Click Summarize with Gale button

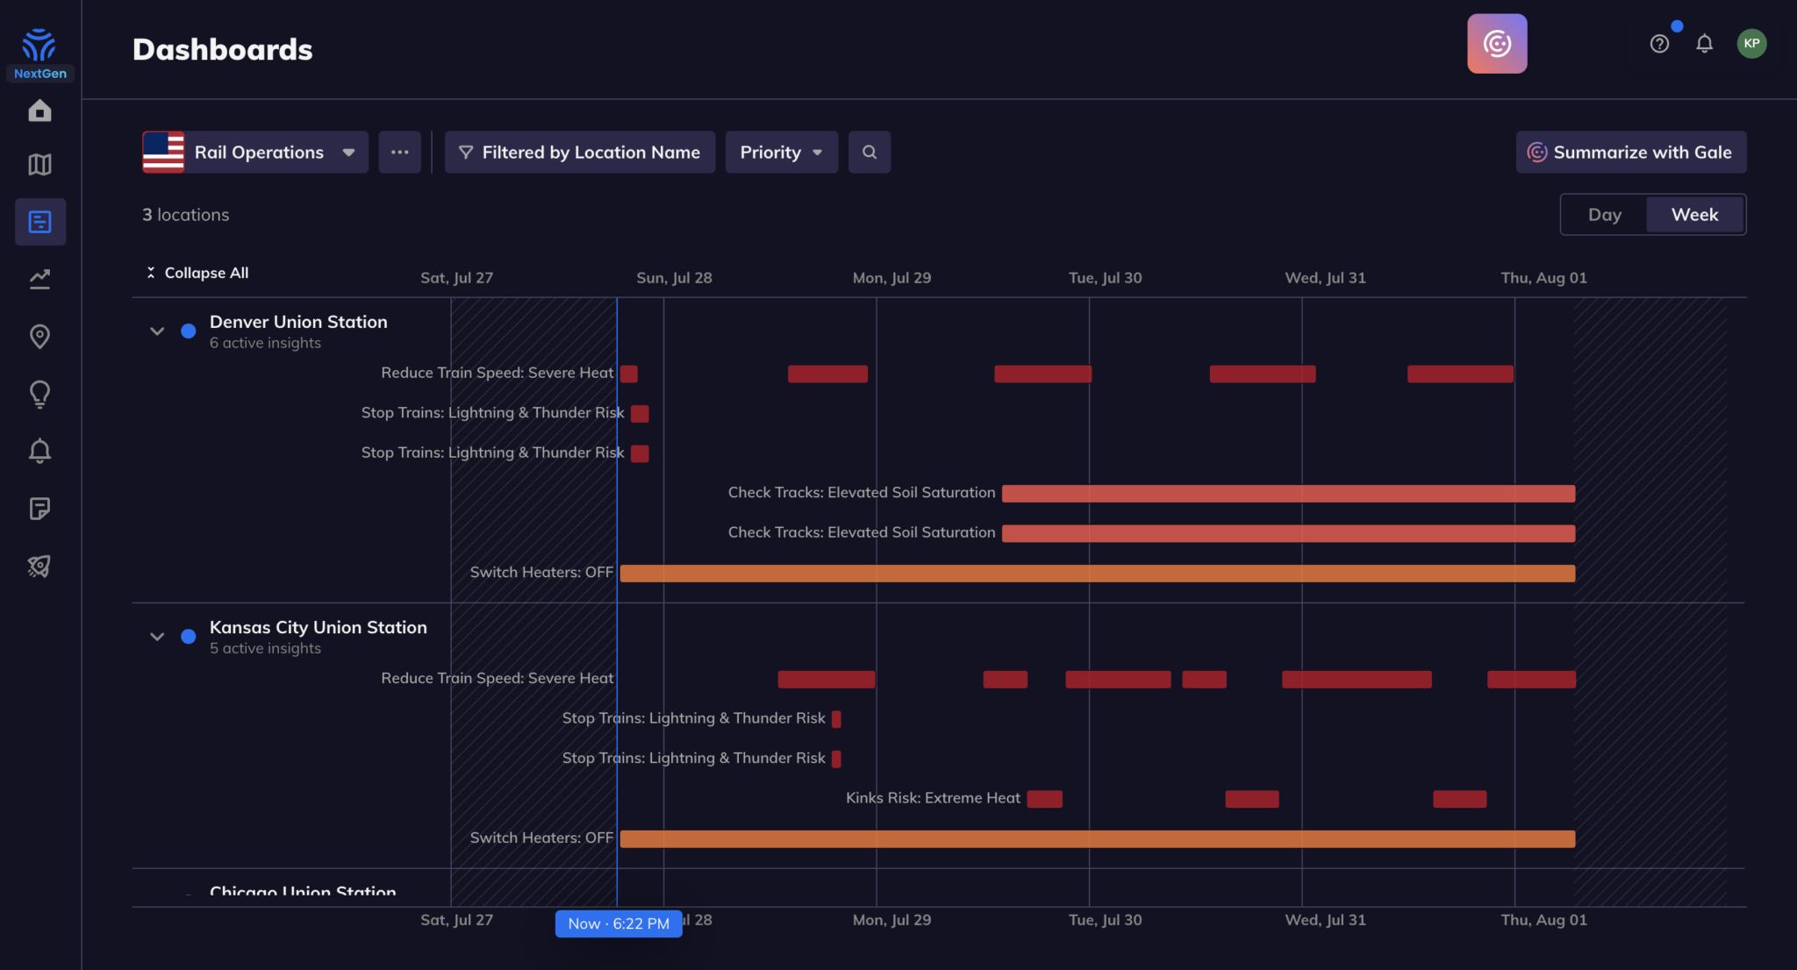1631,153
